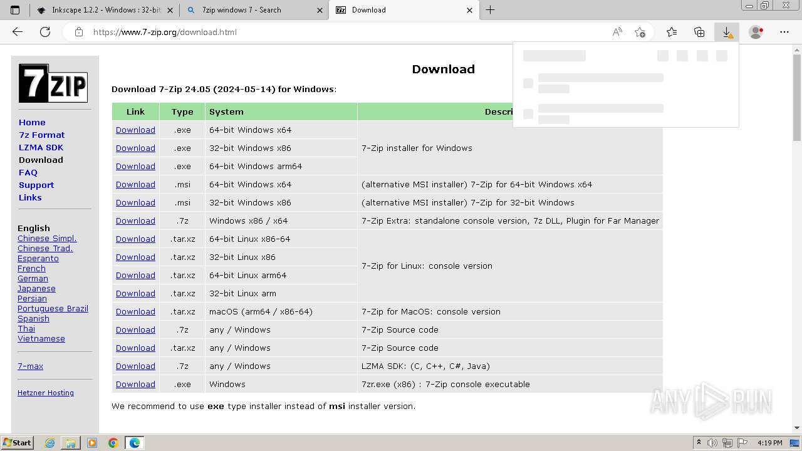This screenshot has height=451, width=802.
Task: Select the Download tab
Action: coord(404,10)
